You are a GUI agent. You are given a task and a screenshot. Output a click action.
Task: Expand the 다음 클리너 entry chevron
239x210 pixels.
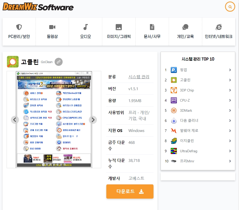(x=230, y=121)
